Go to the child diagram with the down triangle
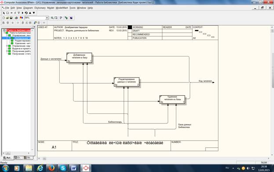This screenshot has width=274, height=172. (34, 13)
